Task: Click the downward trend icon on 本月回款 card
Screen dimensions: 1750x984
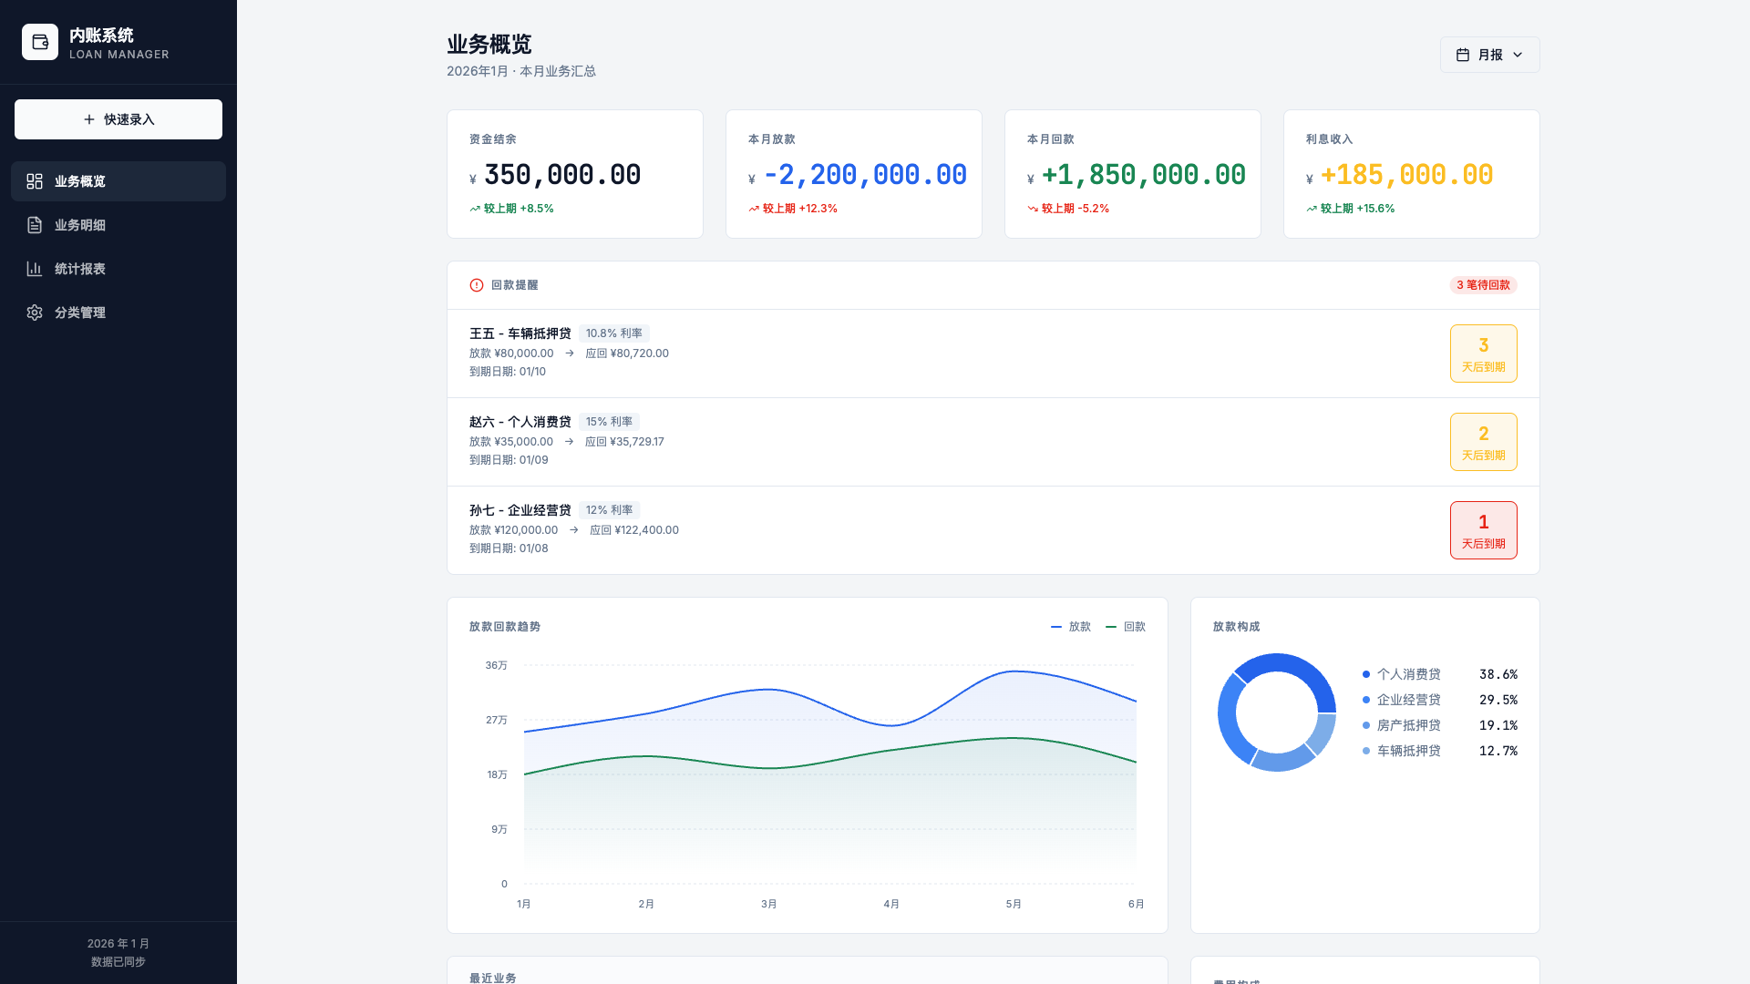Action: click(1034, 208)
